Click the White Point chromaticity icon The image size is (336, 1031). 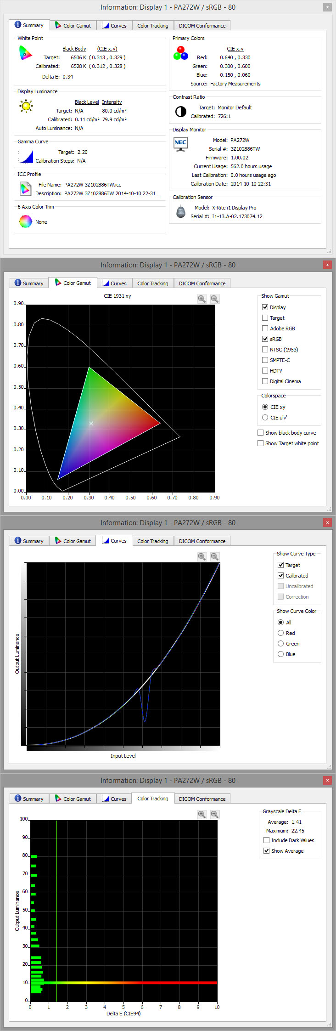pos(26,53)
